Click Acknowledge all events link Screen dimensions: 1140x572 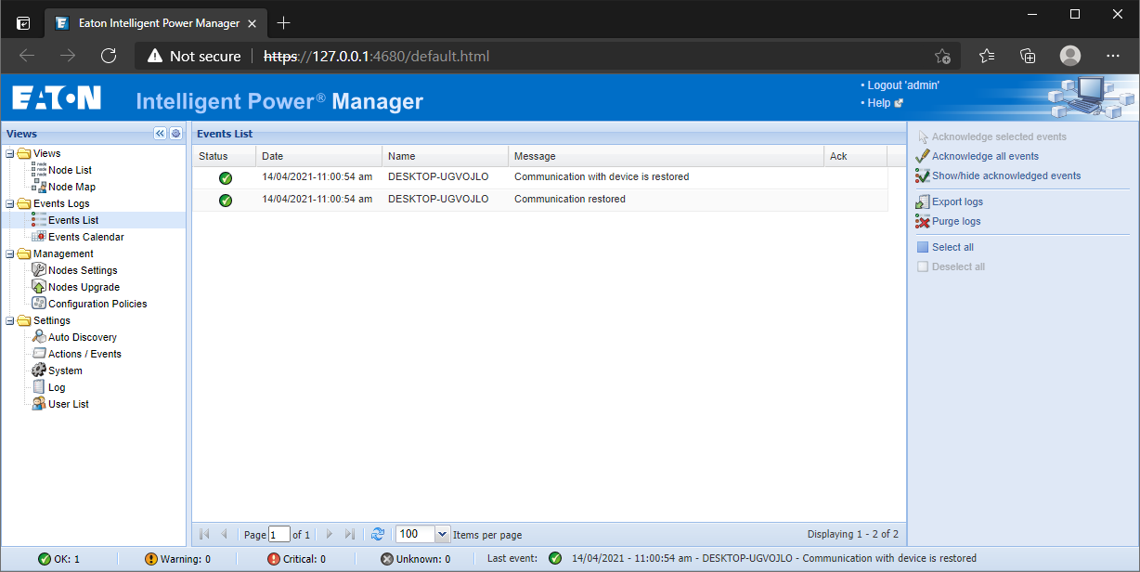pos(985,156)
